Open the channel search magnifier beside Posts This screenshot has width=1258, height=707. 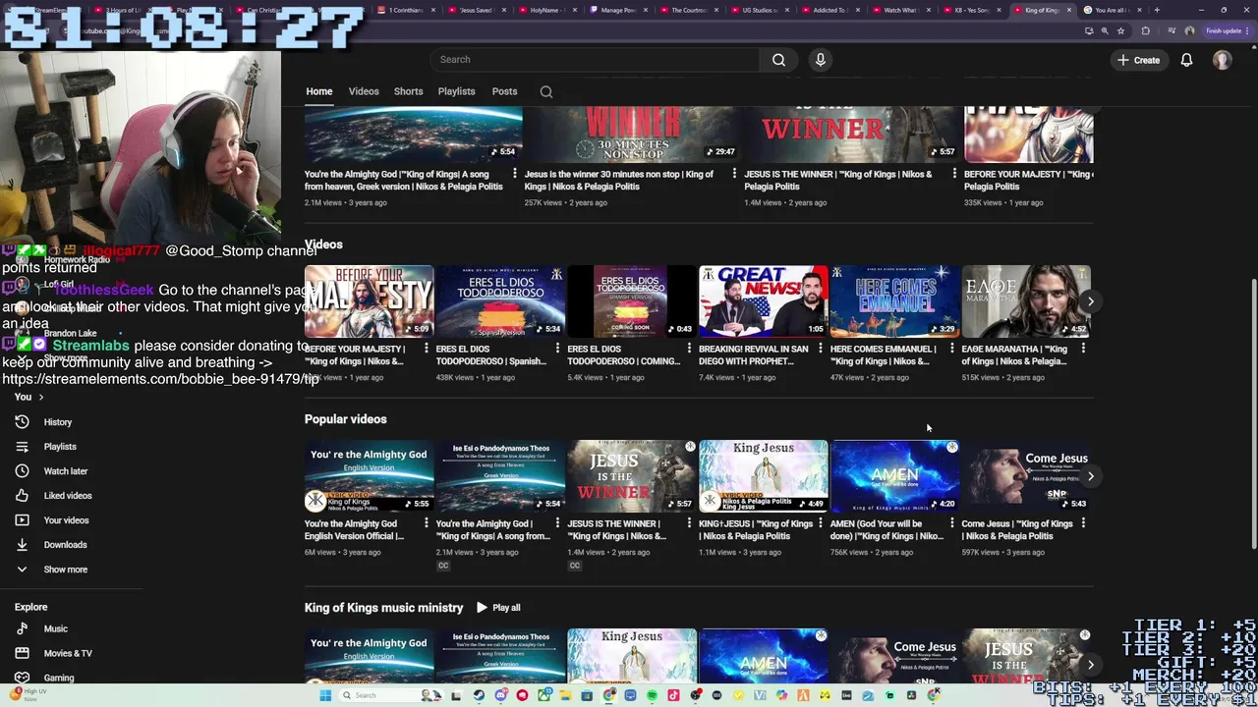click(x=546, y=91)
